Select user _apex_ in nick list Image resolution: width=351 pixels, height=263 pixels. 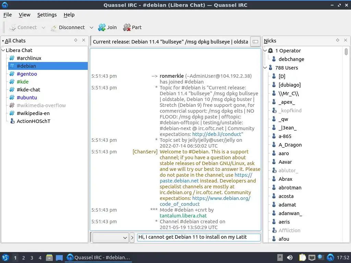pyautogui.click(x=287, y=102)
